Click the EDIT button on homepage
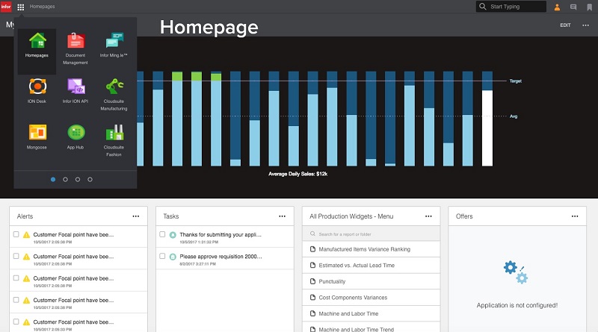The width and height of the screenshot is (598, 332). pos(565,25)
